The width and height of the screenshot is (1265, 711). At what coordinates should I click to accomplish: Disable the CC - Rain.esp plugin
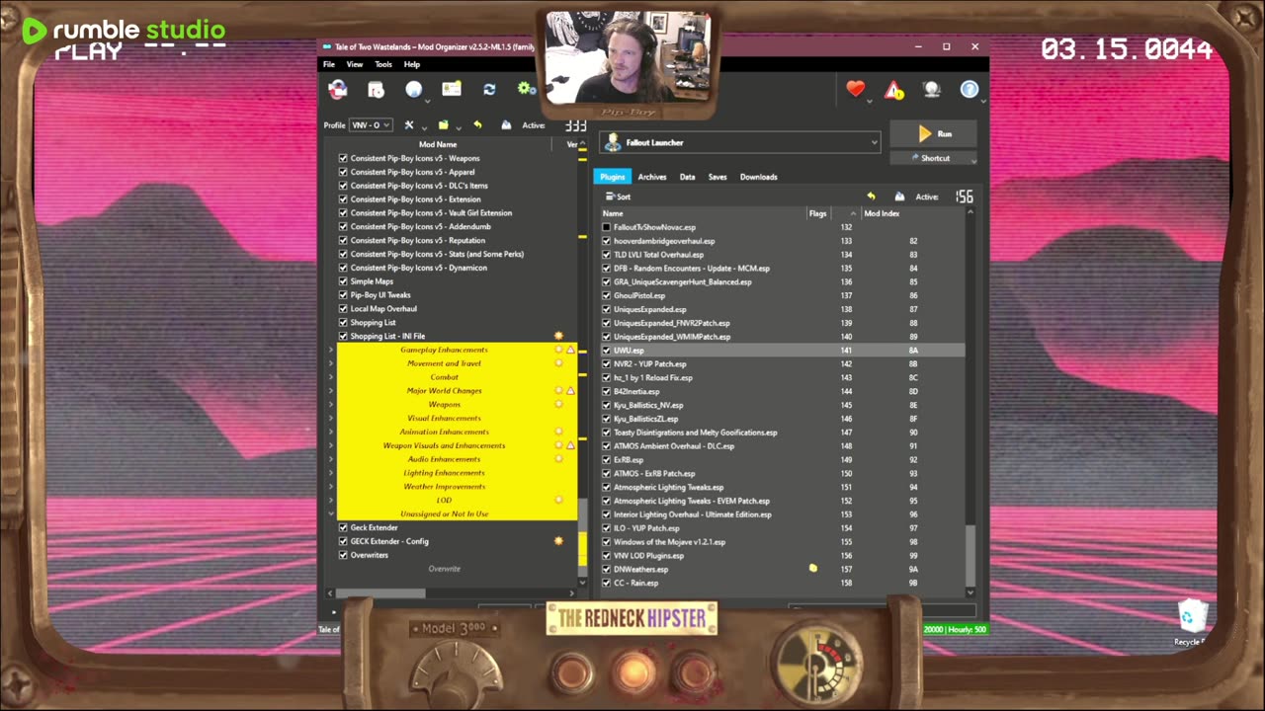point(607,583)
